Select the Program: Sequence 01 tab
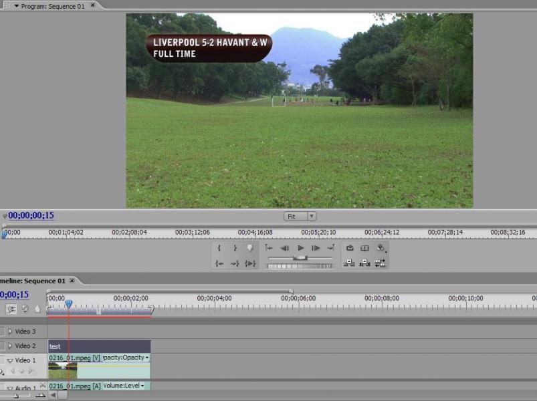Image resolution: width=537 pixels, height=401 pixels. click(x=53, y=5)
